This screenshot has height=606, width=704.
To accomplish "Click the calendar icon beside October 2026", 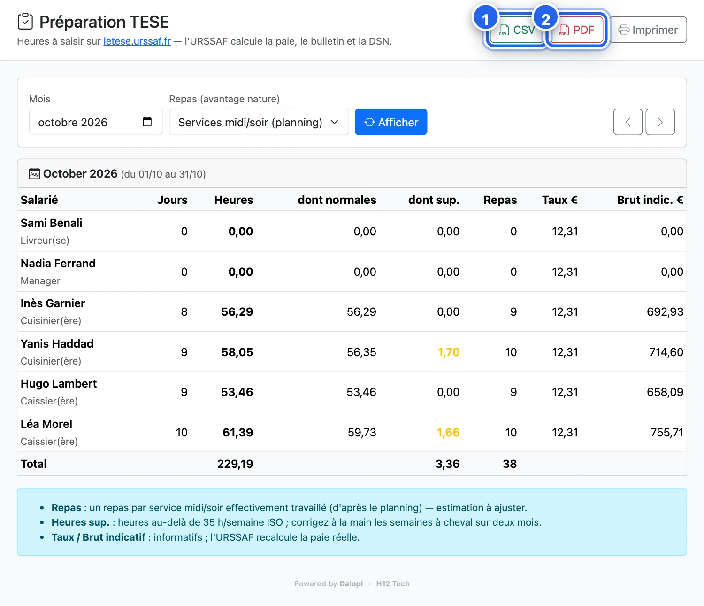I will (34, 173).
